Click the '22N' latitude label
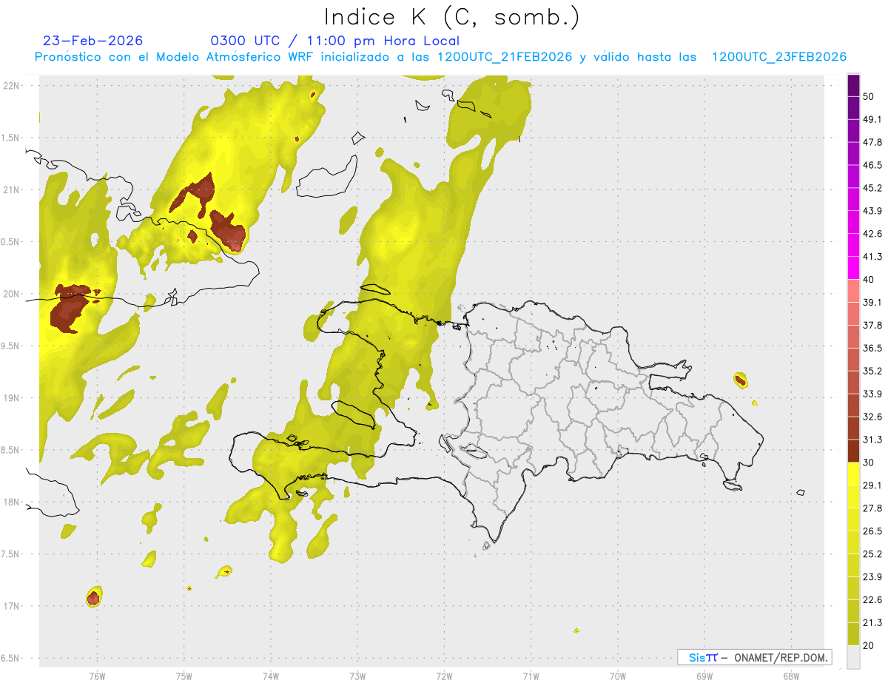The width and height of the screenshot is (888, 686). click(x=11, y=86)
